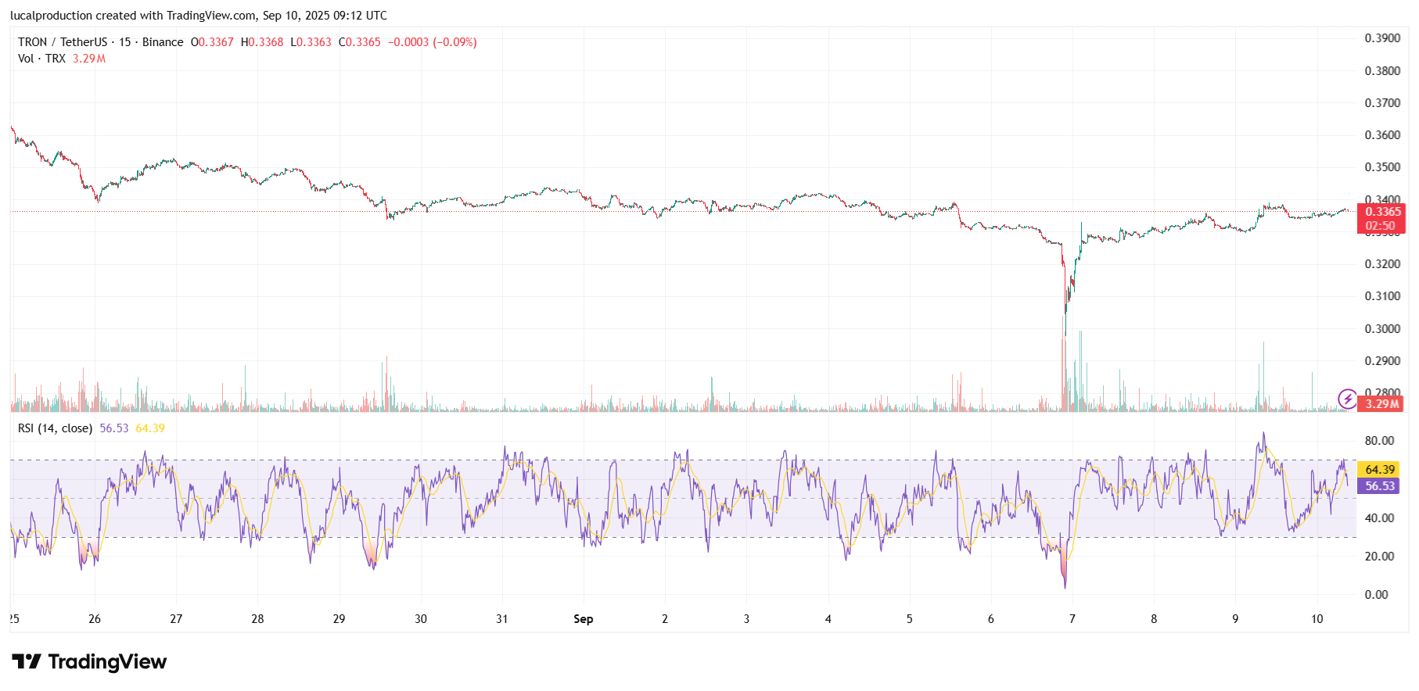This screenshot has height=691, width=1419.
Task: Click the TradingView logo at bottom
Action: coord(89,662)
